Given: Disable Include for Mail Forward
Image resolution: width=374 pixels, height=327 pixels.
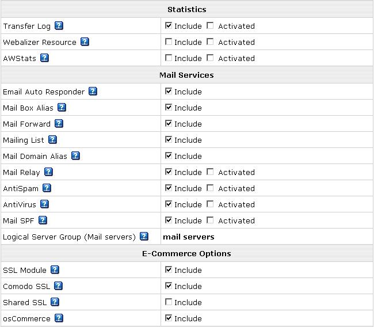Looking at the screenshot, I should (169, 123).
